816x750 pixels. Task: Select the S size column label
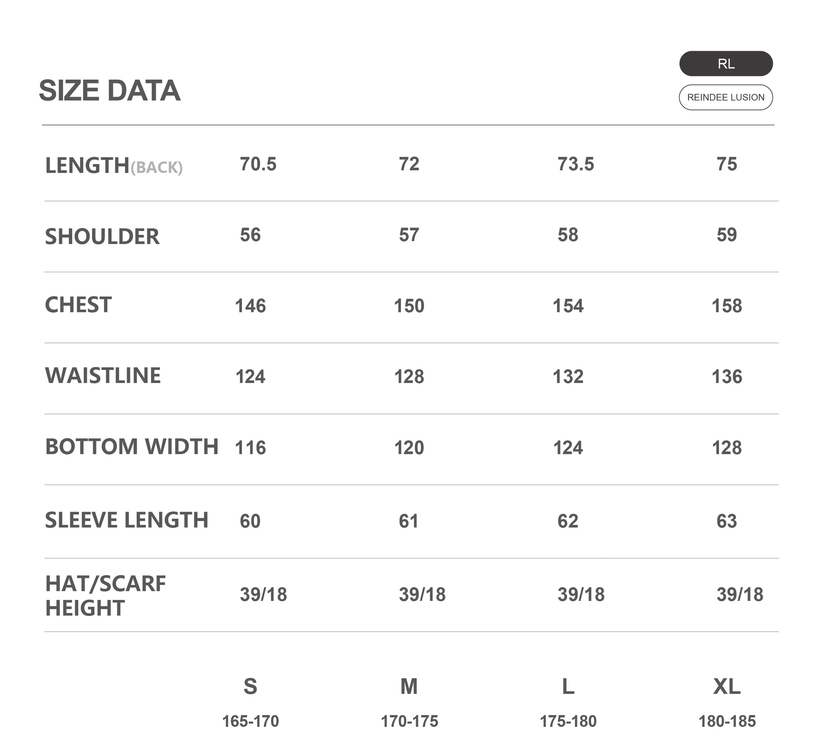pyautogui.click(x=250, y=686)
